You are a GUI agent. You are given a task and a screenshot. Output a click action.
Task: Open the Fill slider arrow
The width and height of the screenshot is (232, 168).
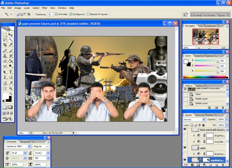pyautogui.click(x=226, y=125)
